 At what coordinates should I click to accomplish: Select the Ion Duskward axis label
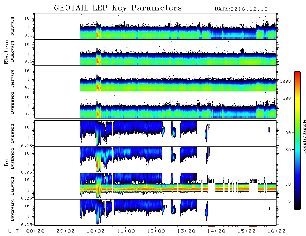(12, 158)
